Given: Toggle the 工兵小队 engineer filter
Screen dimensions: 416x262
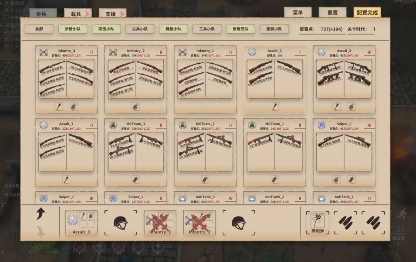Looking at the screenshot, I should click(207, 29).
